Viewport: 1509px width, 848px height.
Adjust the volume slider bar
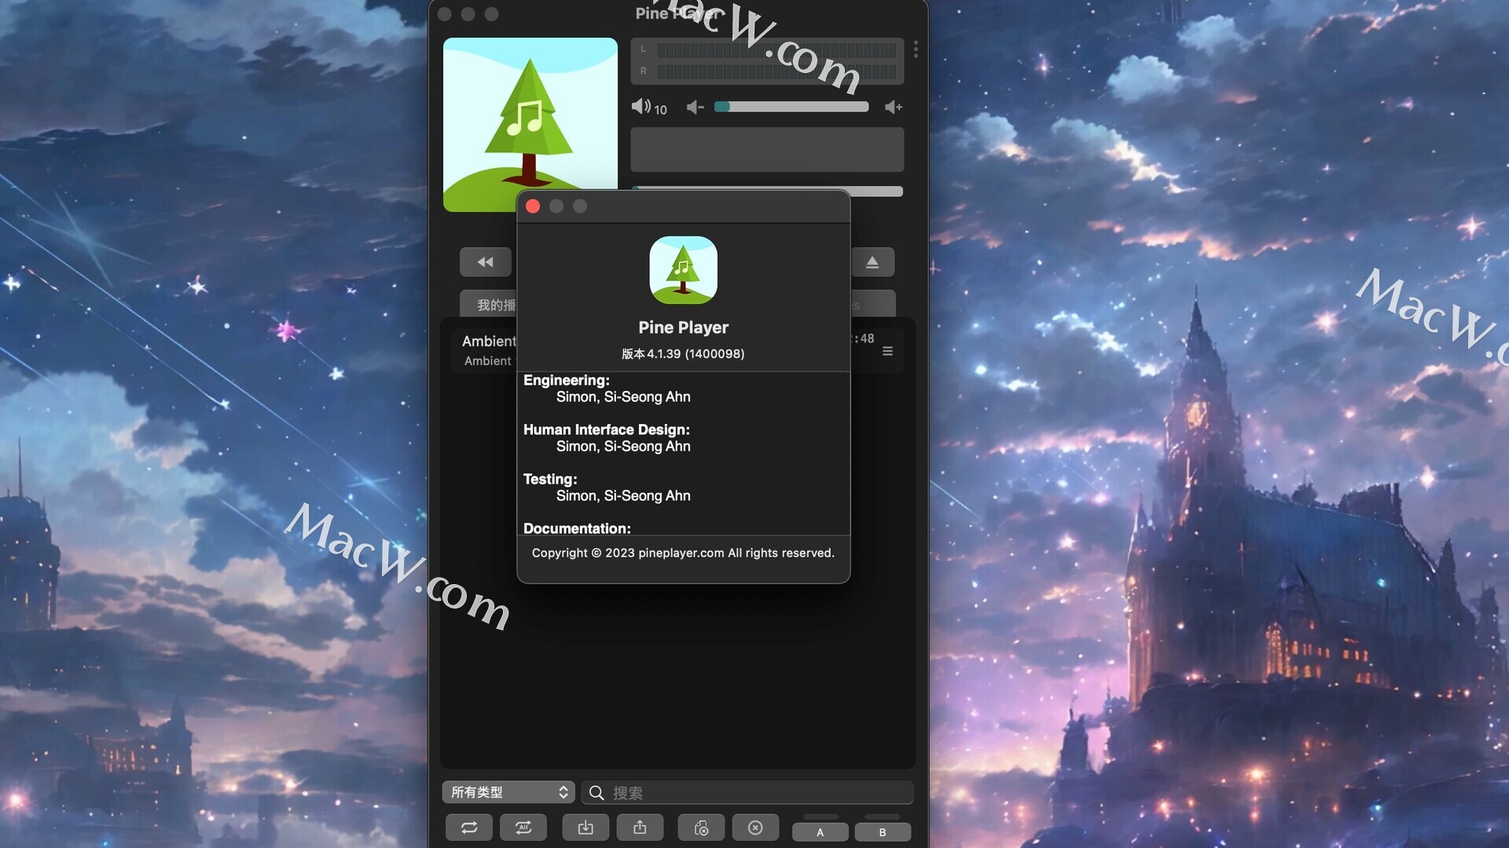point(791,107)
